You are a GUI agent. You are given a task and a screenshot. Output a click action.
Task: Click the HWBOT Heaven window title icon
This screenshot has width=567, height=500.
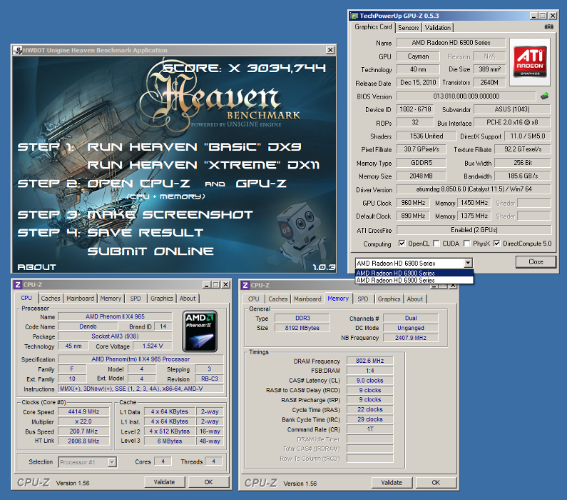[x=17, y=50]
